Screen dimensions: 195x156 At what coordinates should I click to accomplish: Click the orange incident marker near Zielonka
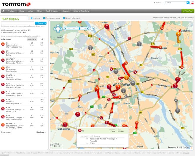pos(178,34)
